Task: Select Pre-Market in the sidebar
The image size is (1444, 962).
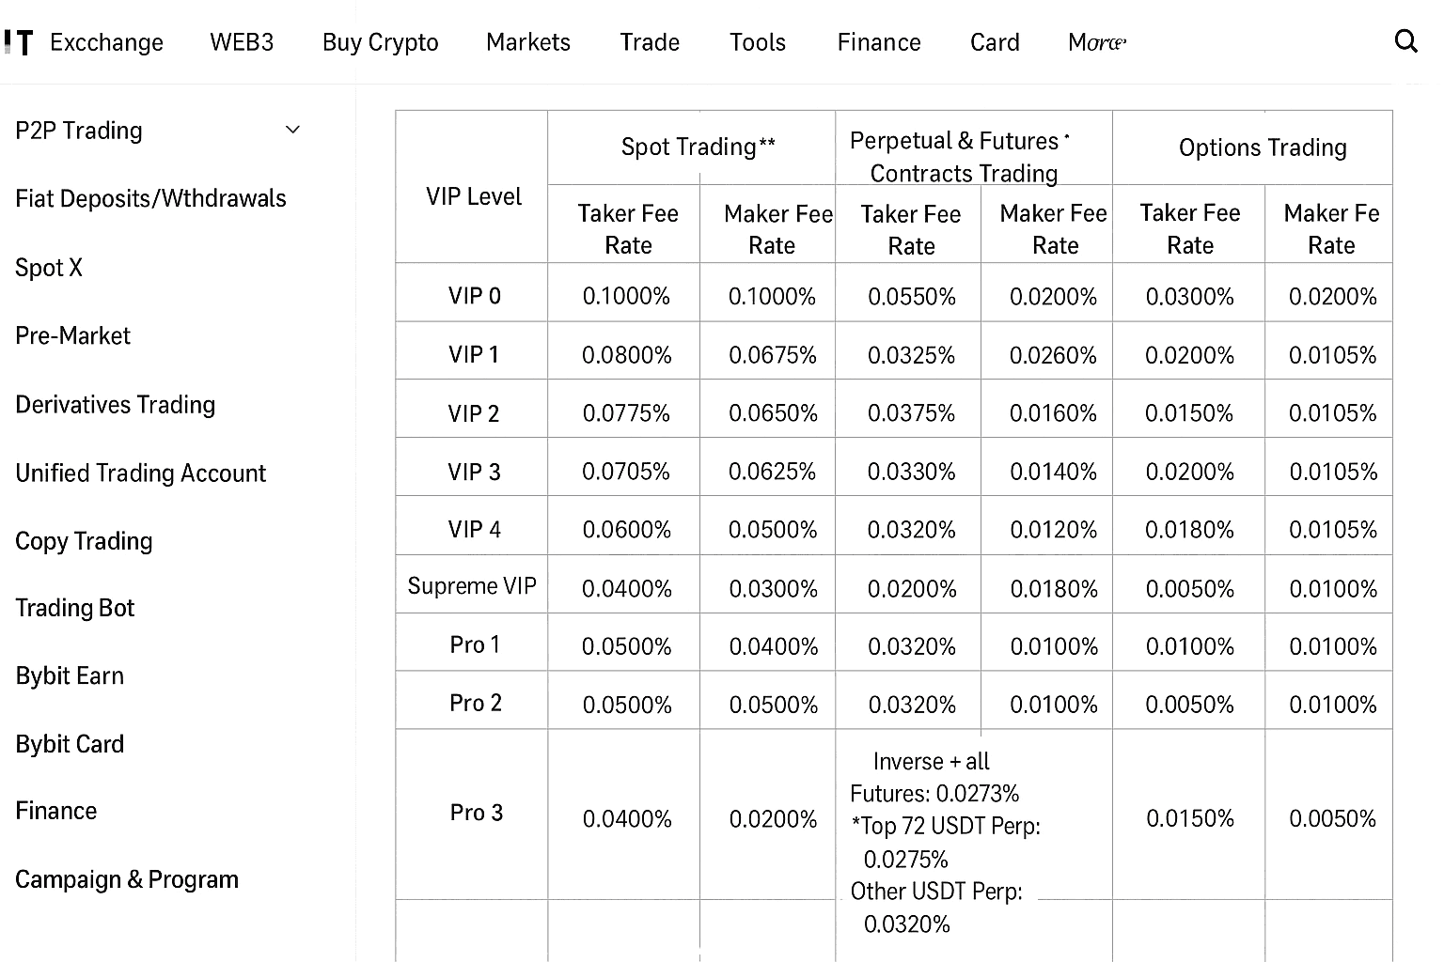Action: [72, 335]
